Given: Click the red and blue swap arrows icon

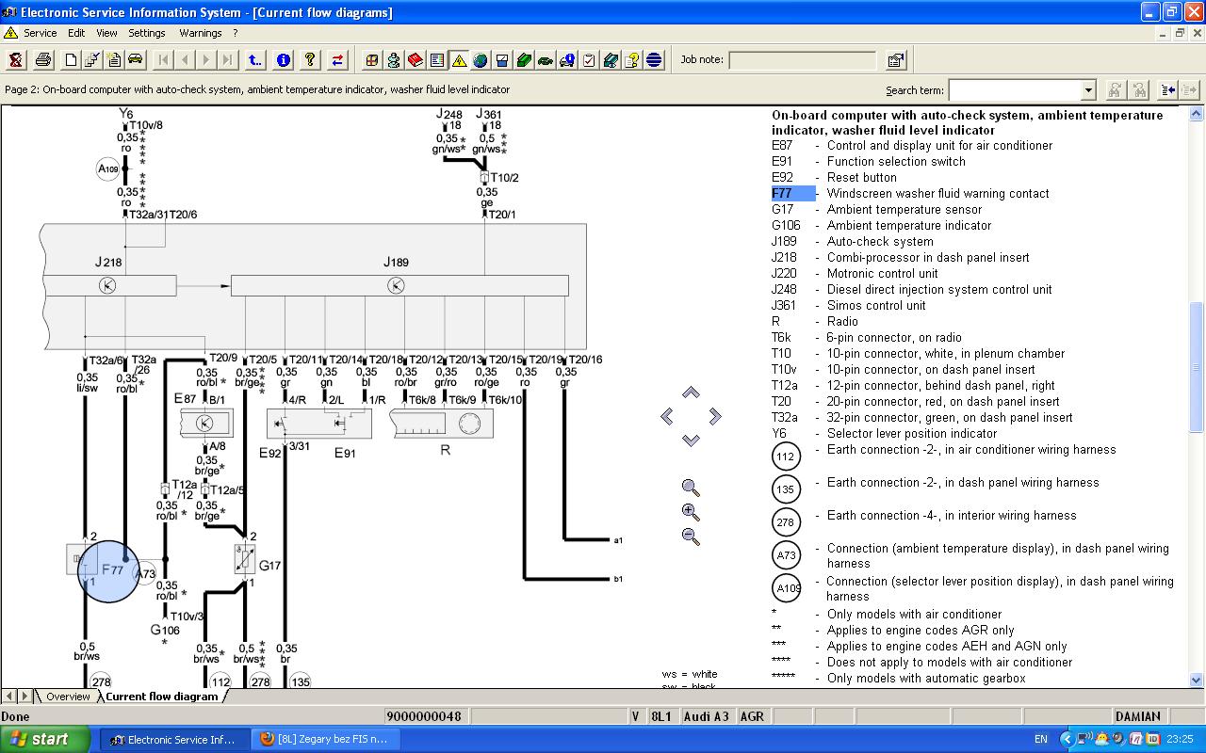Looking at the screenshot, I should click(x=337, y=60).
